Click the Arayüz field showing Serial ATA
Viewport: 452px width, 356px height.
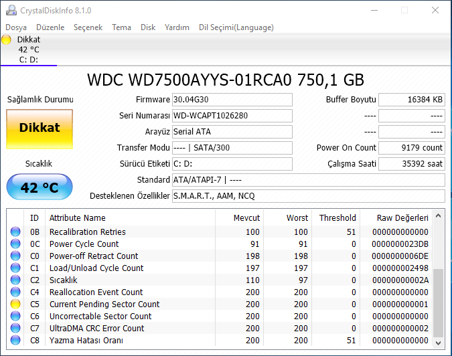(232, 132)
